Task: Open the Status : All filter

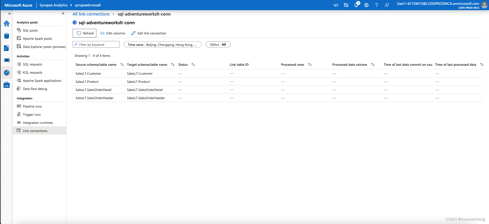Action: point(218,44)
